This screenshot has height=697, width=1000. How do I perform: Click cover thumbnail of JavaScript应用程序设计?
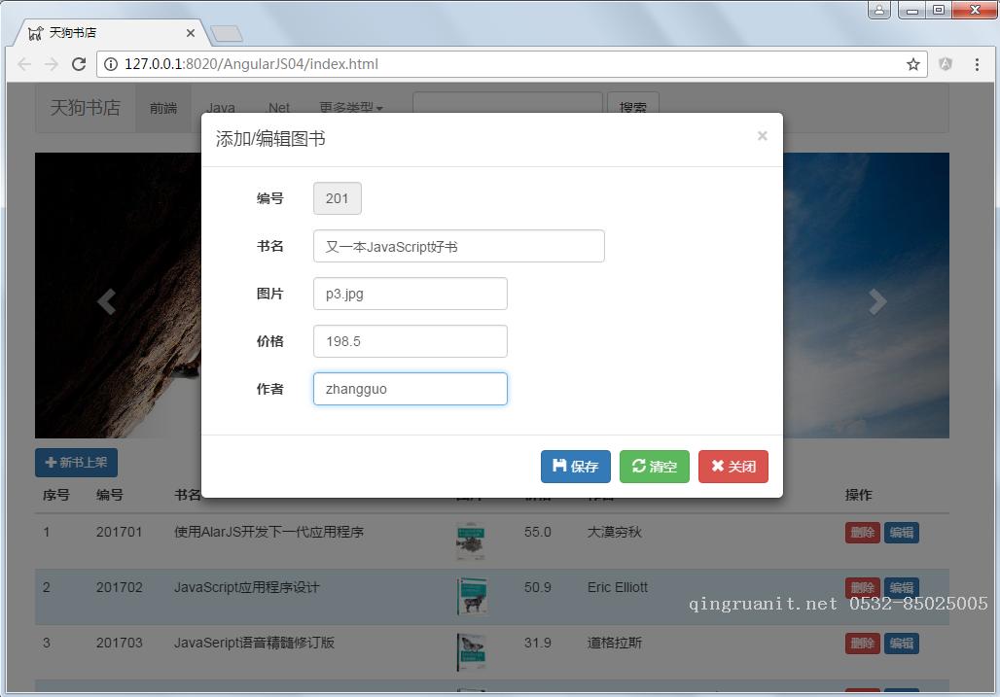point(471,596)
